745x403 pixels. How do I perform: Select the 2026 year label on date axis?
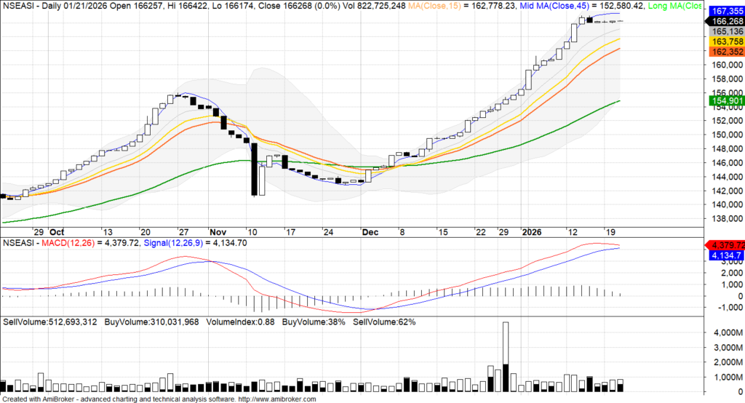point(532,232)
